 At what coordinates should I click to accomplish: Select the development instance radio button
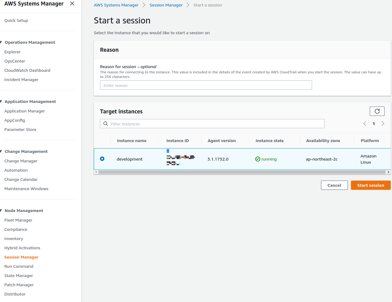pos(102,159)
